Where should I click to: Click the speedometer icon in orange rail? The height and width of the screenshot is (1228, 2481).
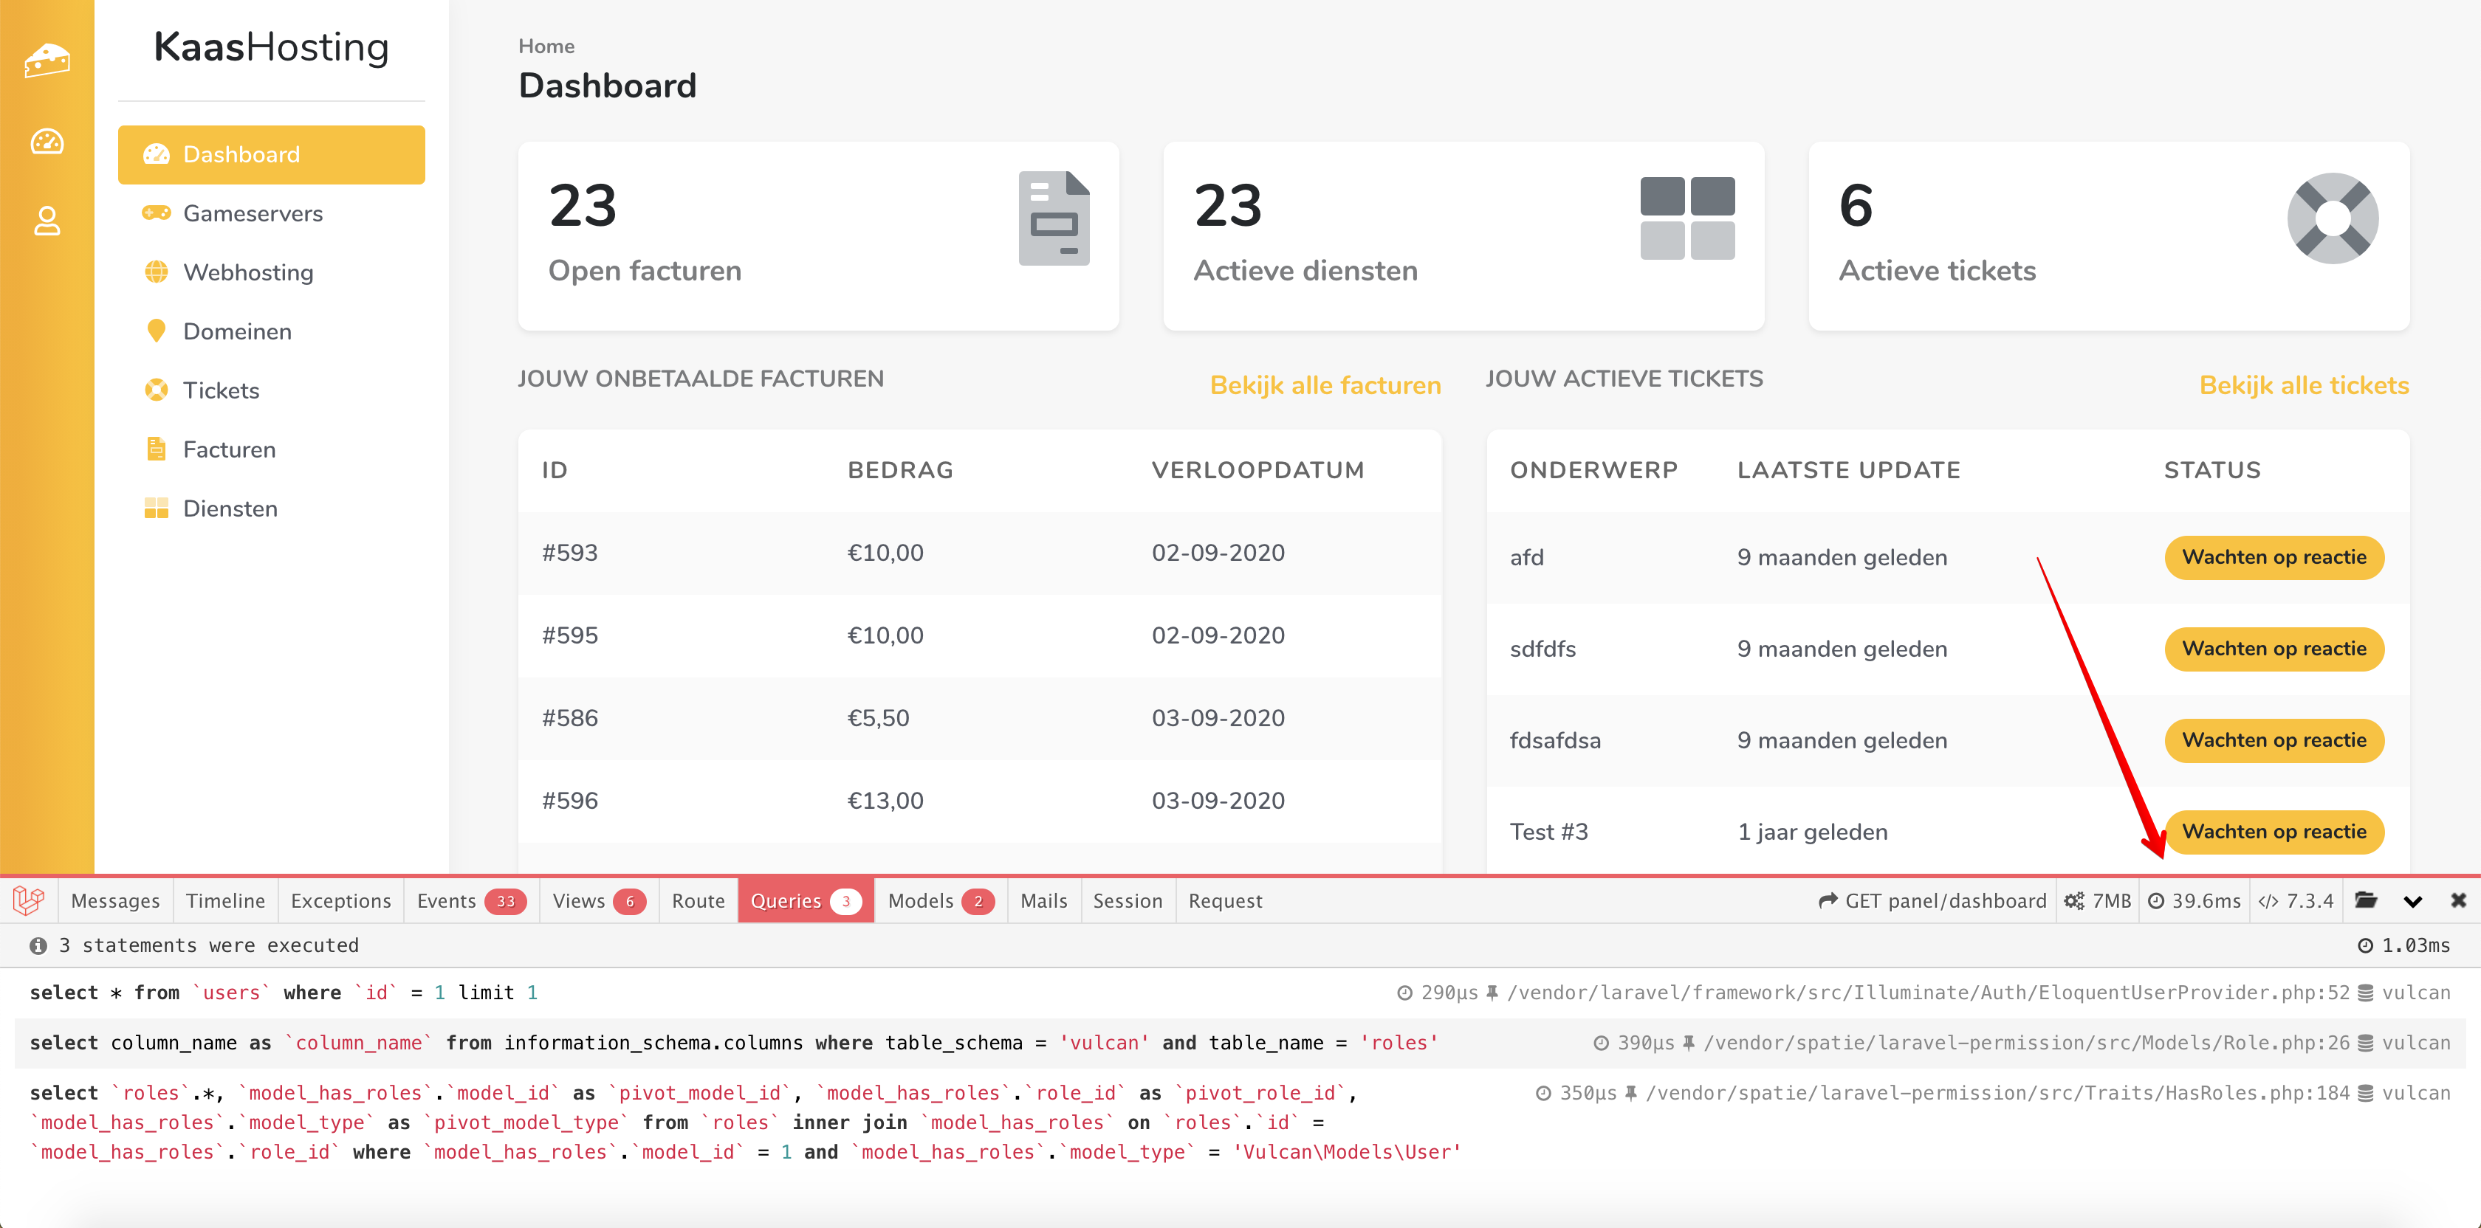click(x=47, y=142)
